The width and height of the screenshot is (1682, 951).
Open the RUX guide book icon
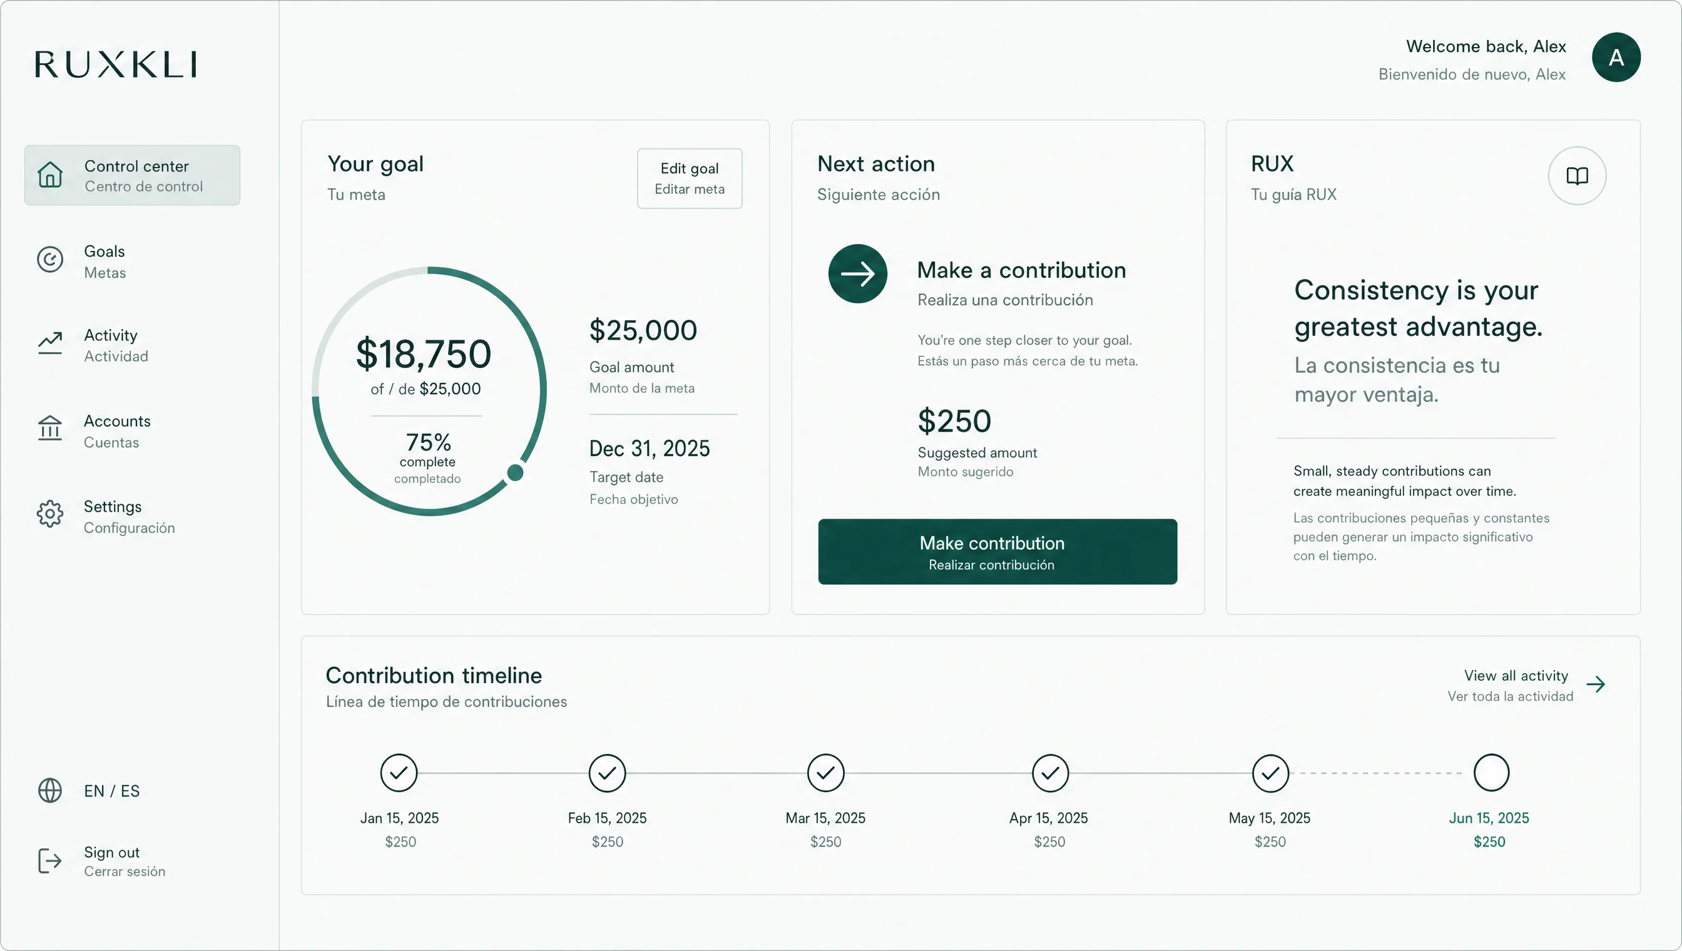[x=1577, y=176]
